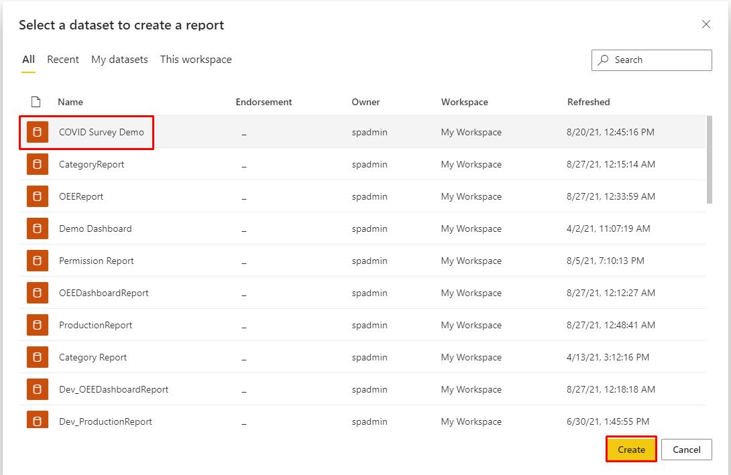Screen dimensions: 731x475
Task: Switch to the This workspace tab
Action: tap(196, 60)
